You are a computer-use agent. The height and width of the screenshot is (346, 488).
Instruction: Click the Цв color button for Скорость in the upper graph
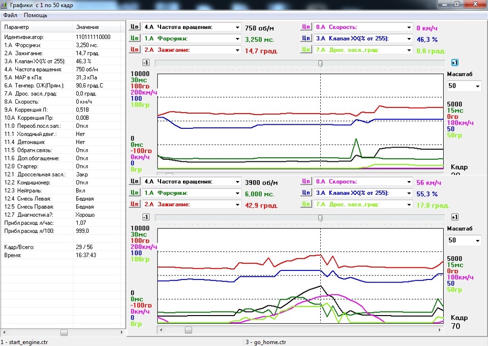pos(306,27)
